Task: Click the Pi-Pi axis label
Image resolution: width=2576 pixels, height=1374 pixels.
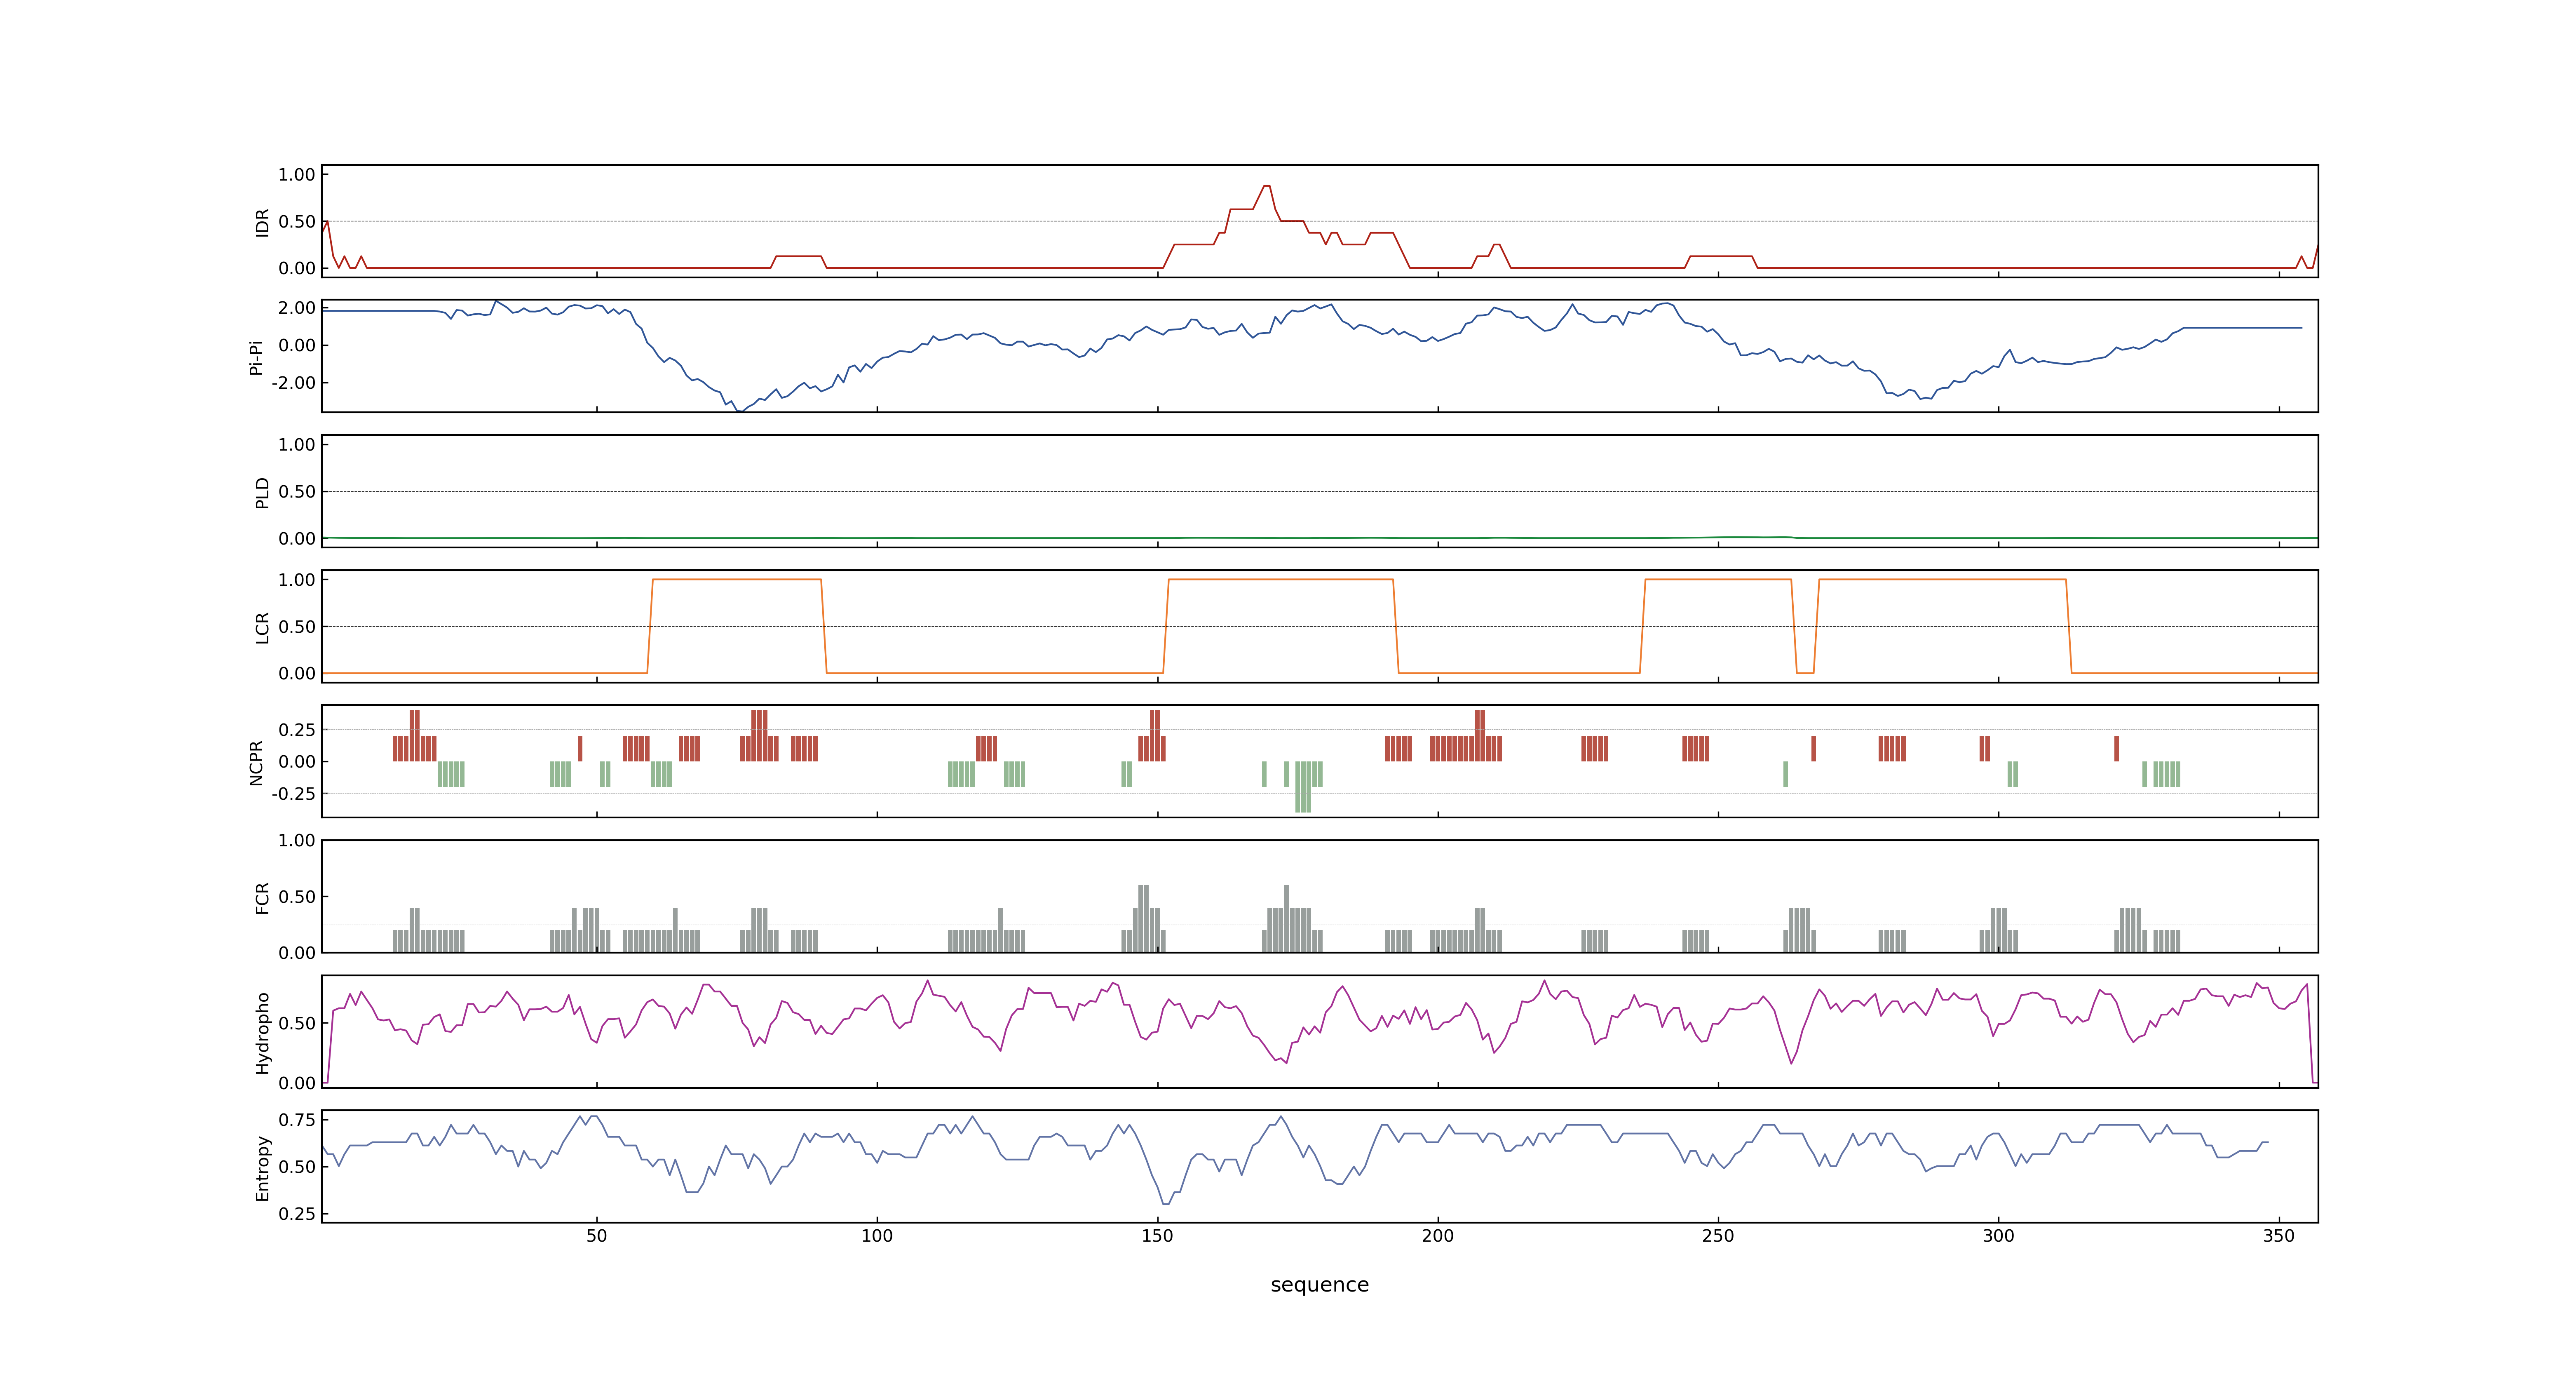Action: (256, 357)
